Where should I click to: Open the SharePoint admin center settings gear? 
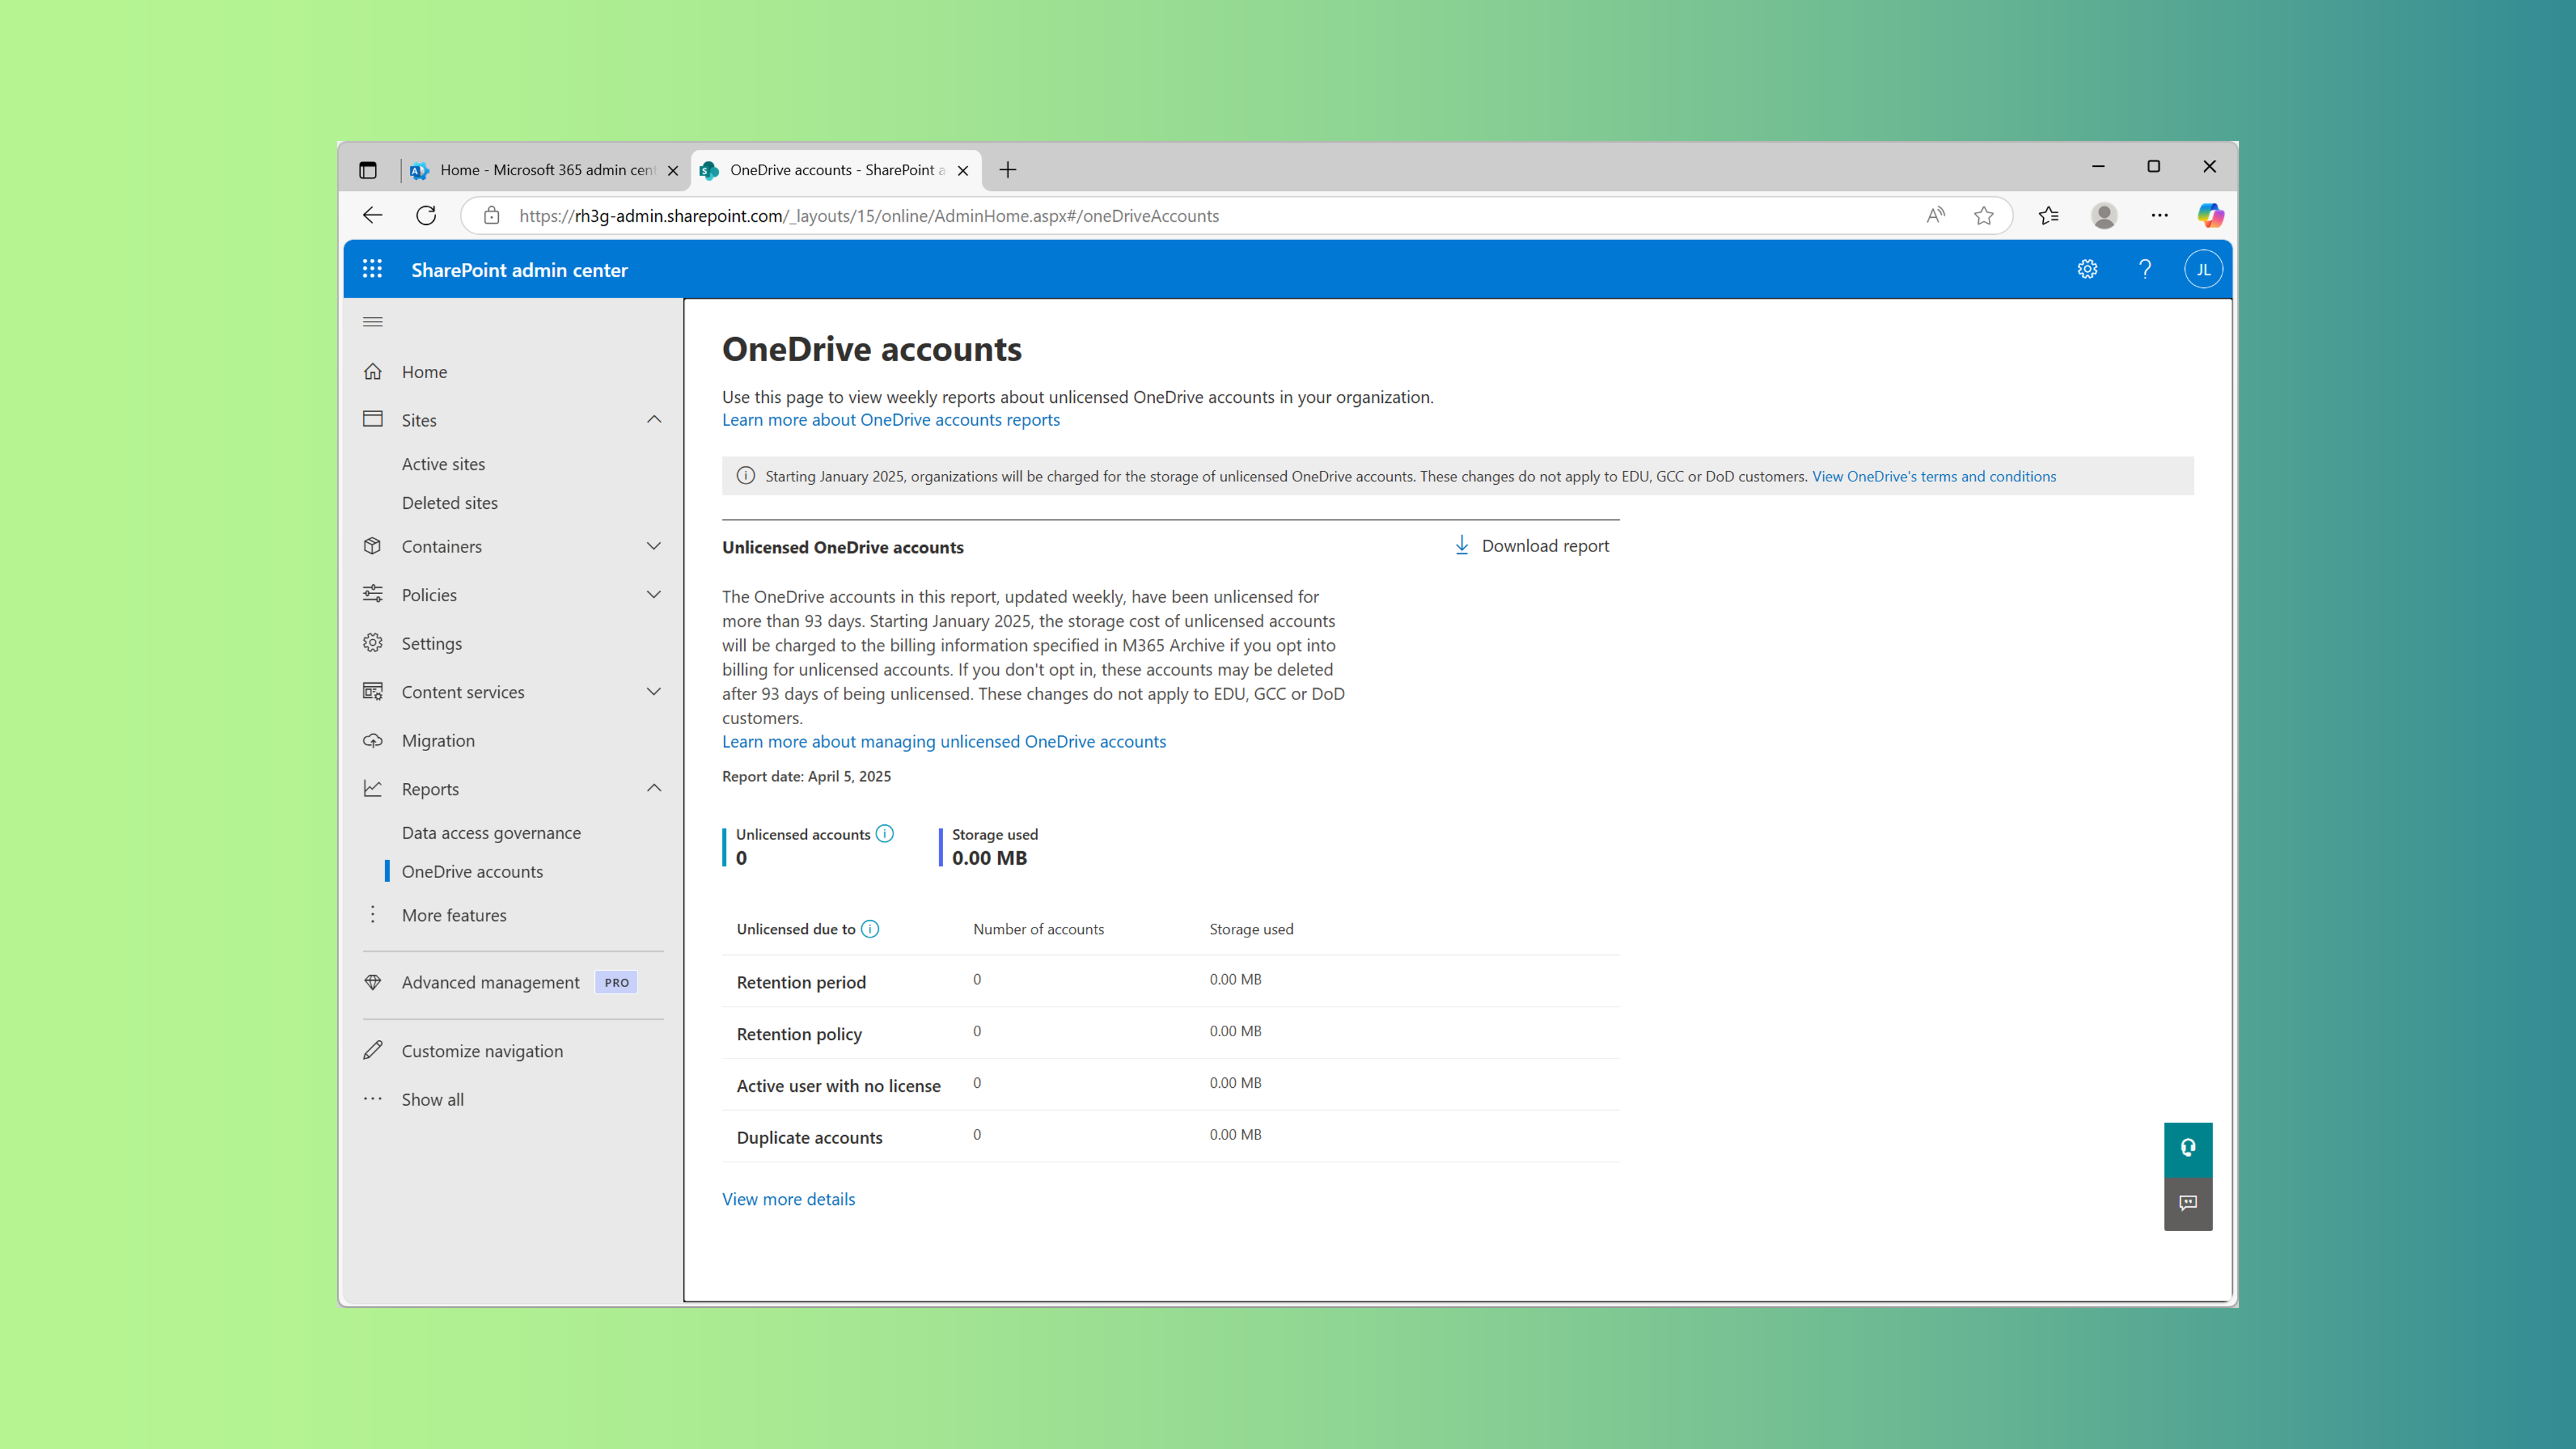(2087, 268)
